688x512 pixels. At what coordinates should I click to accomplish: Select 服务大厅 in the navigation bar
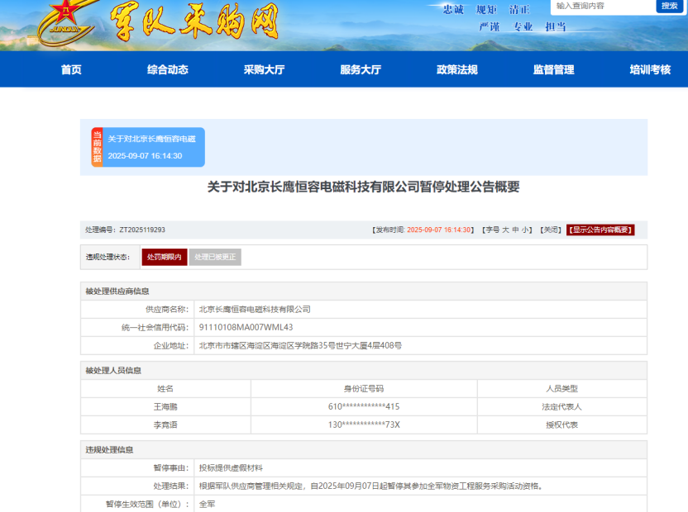[361, 69]
